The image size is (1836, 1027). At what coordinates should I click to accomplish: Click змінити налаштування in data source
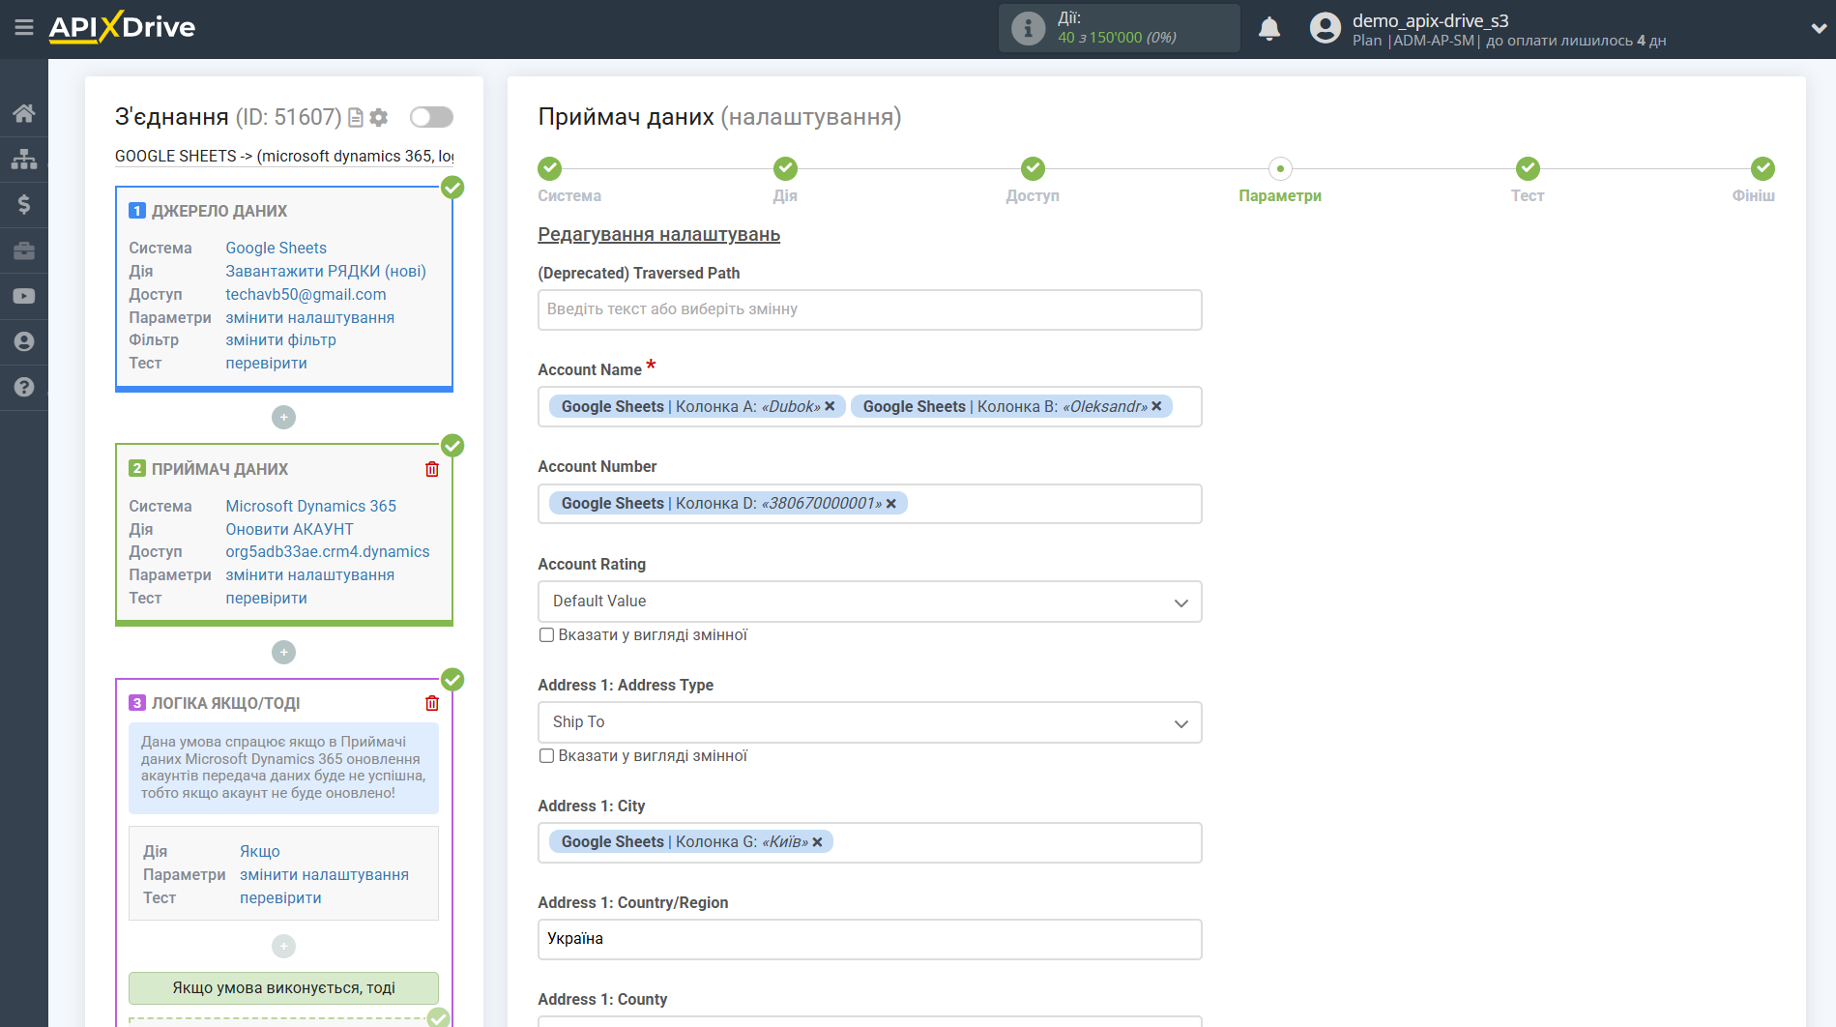coord(309,317)
